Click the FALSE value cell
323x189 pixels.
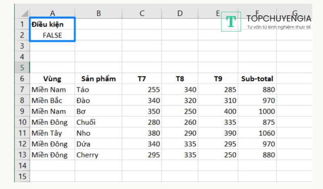click(52, 35)
